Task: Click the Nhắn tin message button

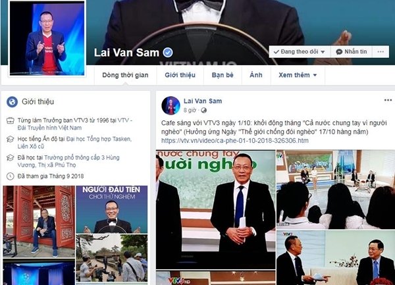Action: (x=352, y=51)
